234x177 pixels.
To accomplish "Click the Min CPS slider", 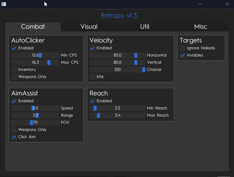I will coord(35,55).
